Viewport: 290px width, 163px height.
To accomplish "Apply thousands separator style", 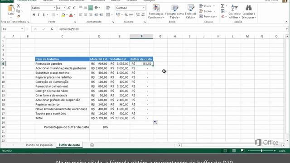I will point(131,15).
